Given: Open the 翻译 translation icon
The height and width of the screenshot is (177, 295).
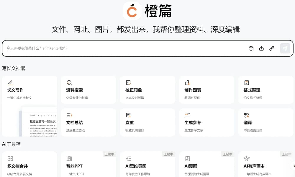Looking at the screenshot, I should tap(247, 115).
